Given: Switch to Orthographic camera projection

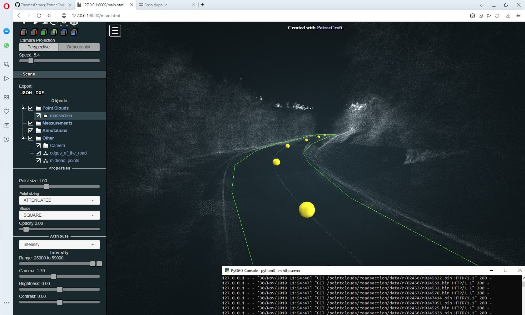Looking at the screenshot, I should (79, 47).
